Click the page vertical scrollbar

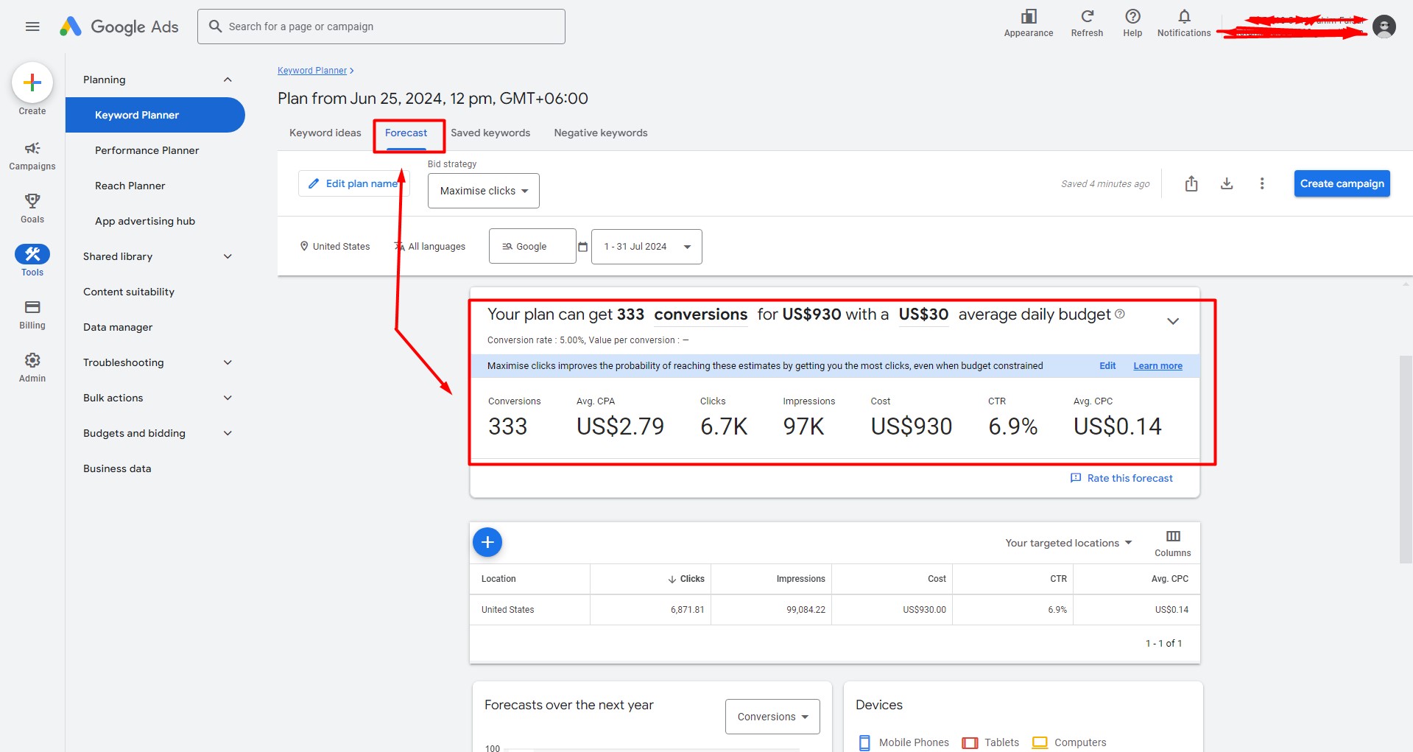coord(1406,459)
